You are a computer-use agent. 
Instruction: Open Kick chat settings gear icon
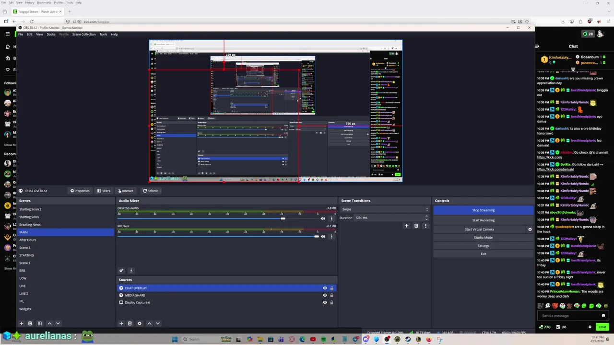[590, 327]
